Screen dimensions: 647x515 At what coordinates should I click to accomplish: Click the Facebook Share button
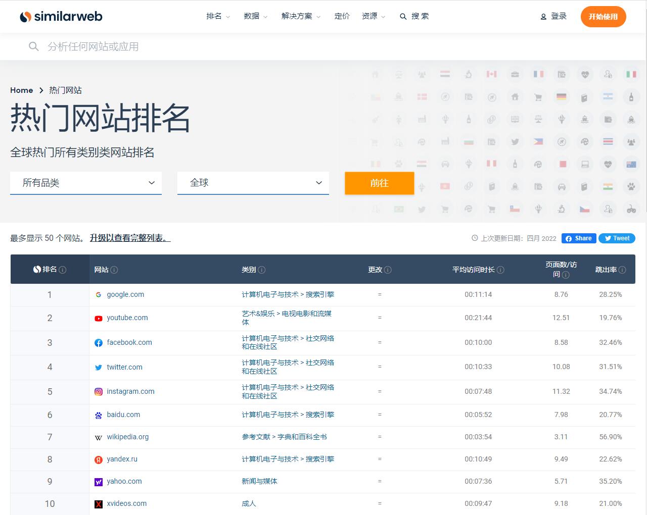[579, 238]
